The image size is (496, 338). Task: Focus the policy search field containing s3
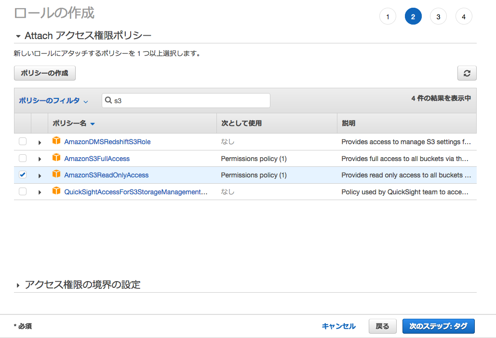tap(186, 100)
